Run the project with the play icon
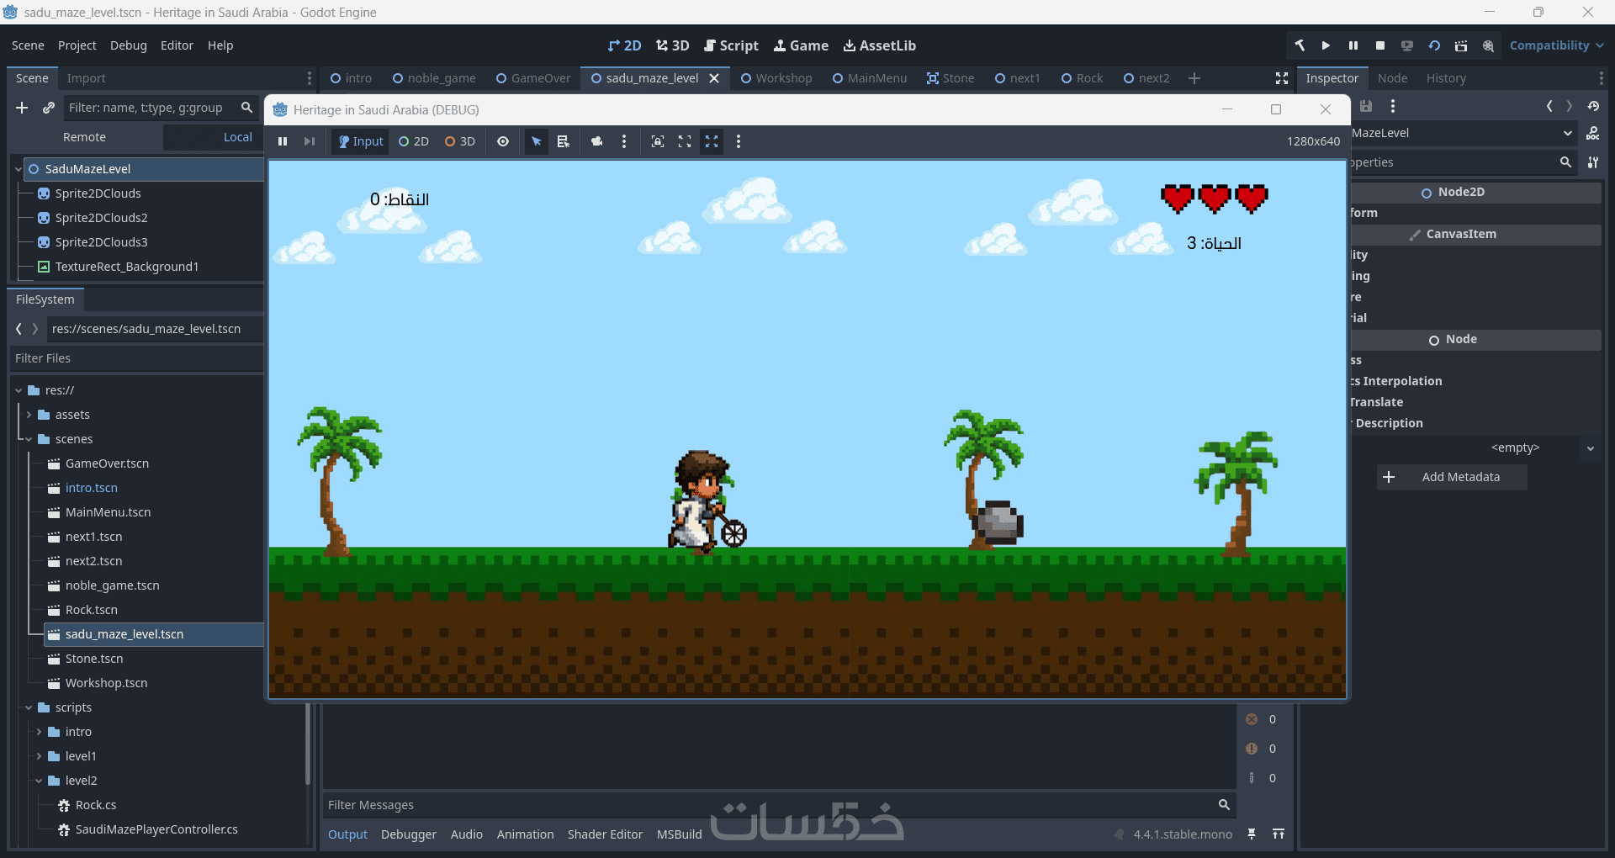Image resolution: width=1615 pixels, height=858 pixels. 1326,45
